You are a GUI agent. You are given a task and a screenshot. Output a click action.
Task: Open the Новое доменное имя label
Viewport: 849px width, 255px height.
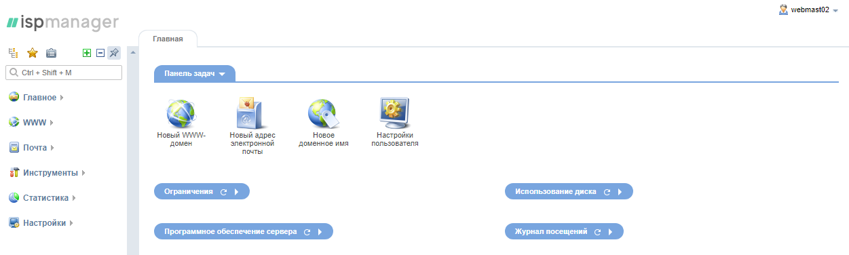point(324,139)
